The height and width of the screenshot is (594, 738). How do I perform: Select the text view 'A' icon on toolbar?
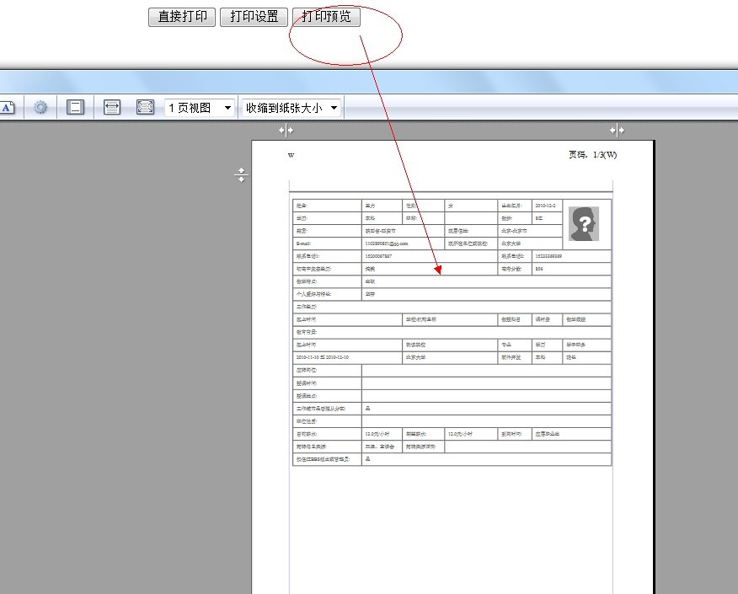tap(8, 107)
